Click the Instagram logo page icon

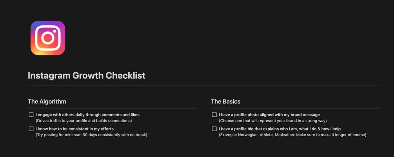tap(48, 38)
